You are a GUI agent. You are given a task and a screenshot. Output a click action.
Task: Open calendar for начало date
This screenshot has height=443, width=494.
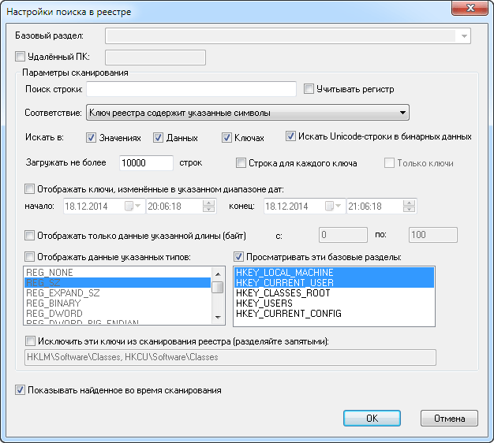click(132, 206)
